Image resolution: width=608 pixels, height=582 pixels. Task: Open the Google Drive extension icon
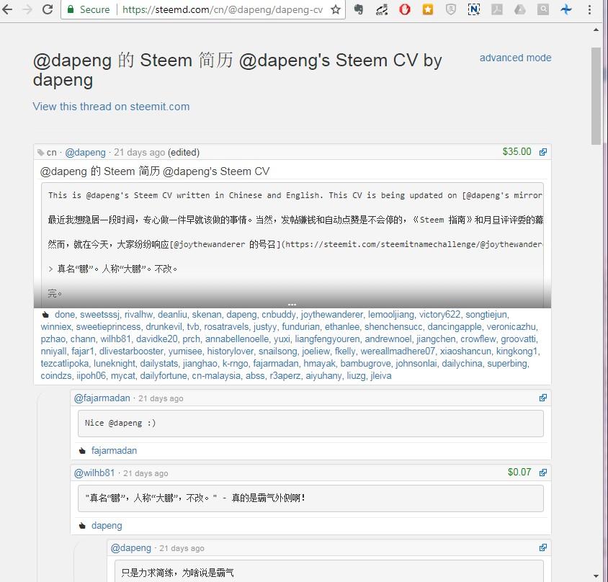tap(519, 9)
